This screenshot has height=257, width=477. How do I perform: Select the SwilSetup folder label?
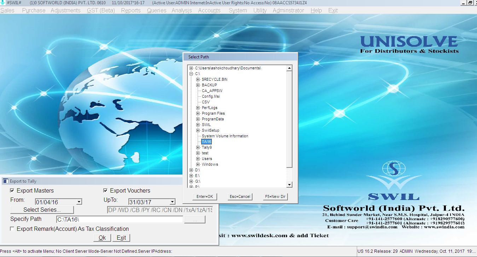(x=210, y=130)
